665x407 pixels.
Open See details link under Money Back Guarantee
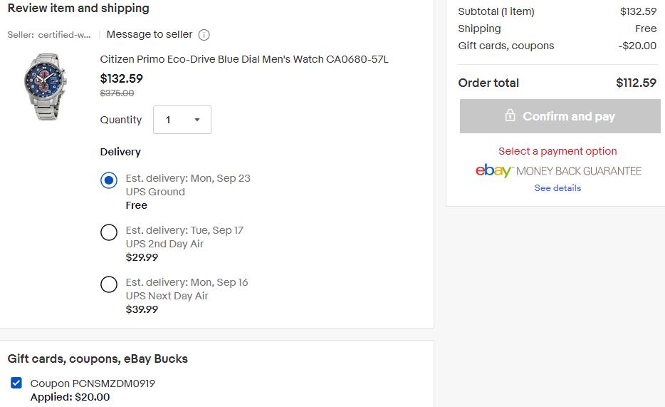(x=557, y=188)
